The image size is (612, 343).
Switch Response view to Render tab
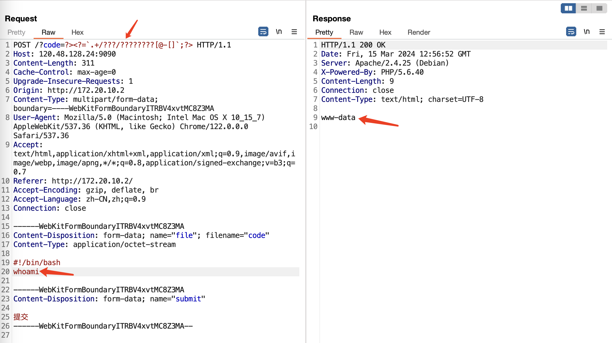[x=419, y=32]
